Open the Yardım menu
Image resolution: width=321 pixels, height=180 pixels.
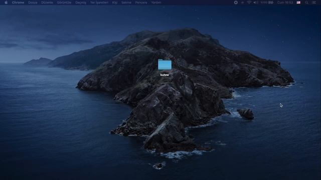coord(156,2)
